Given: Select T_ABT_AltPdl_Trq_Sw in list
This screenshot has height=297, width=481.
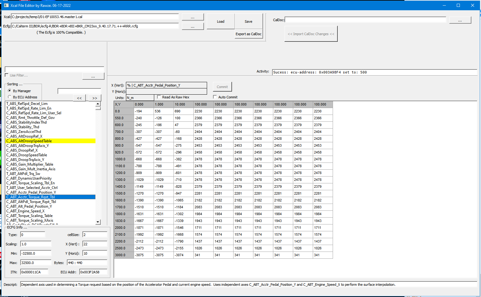Looking at the screenshot, I should tap(50, 174).
